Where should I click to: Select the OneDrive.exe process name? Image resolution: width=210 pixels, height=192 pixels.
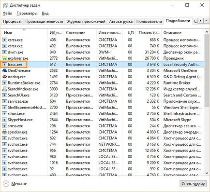tap(19, 70)
